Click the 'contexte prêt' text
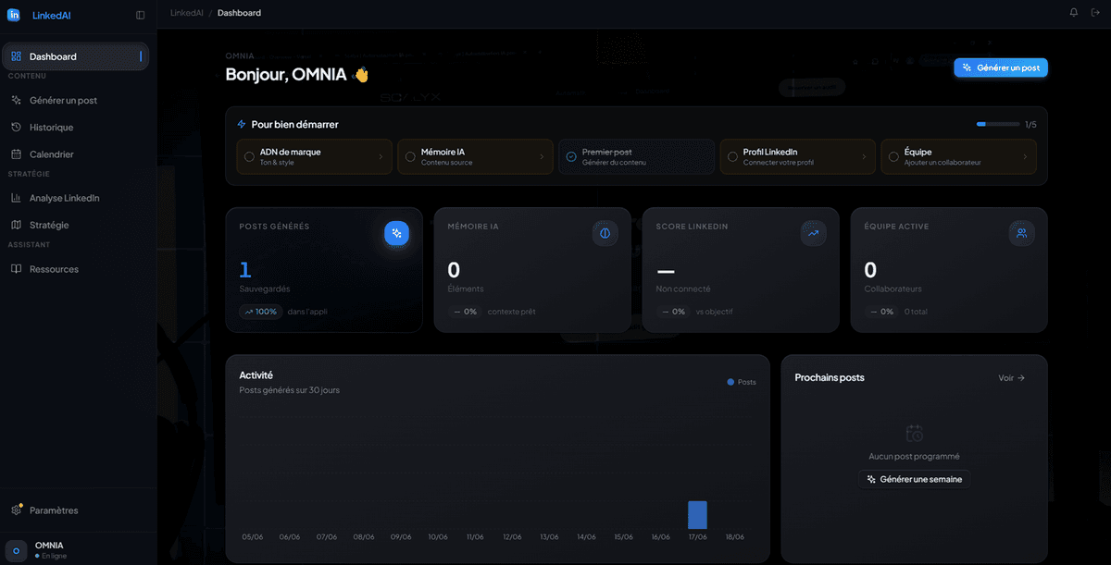1111x565 pixels. click(x=511, y=312)
